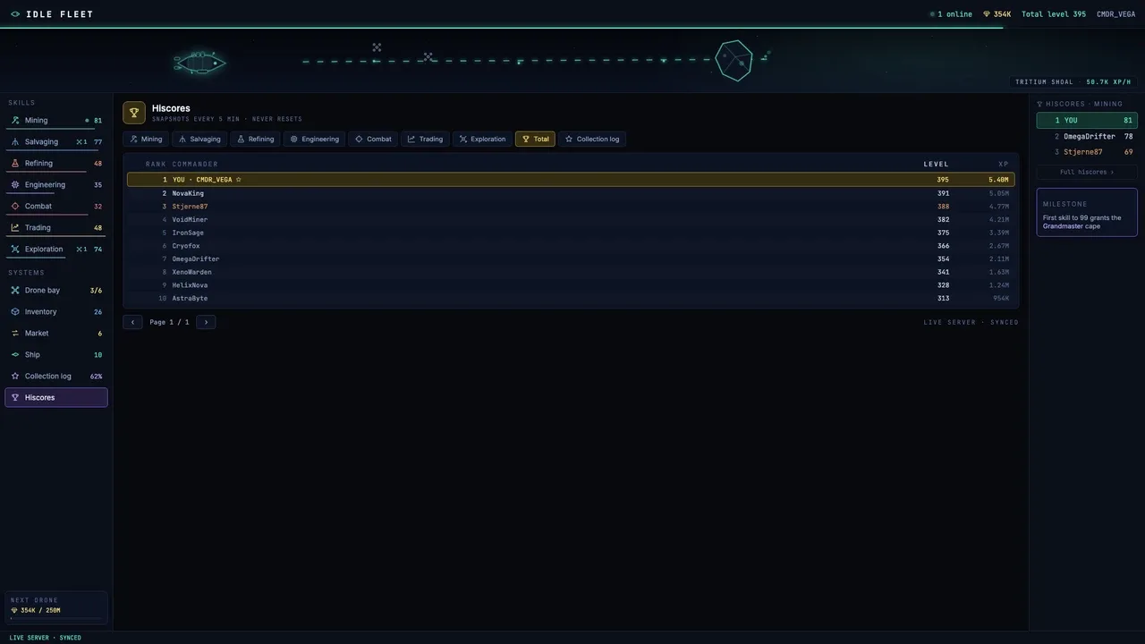Click the Mining skill pickaxe icon in sidebar

pos(15,121)
